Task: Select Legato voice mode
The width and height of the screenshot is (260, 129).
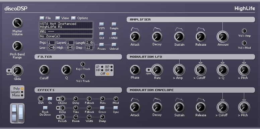Action: click(x=22, y=92)
